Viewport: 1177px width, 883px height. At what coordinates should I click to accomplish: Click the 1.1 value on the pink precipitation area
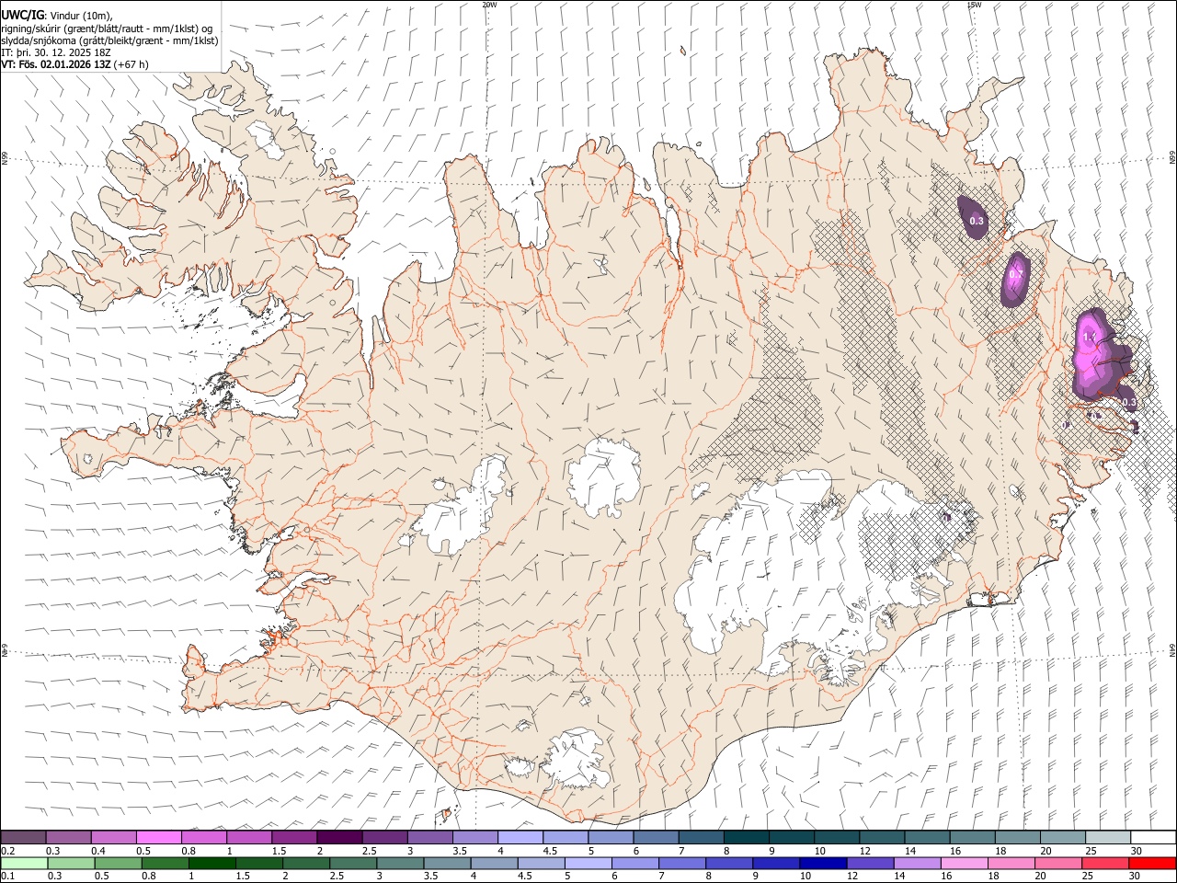tap(1089, 338)
